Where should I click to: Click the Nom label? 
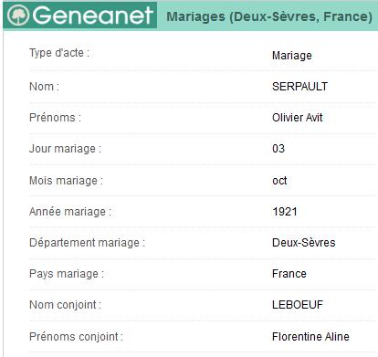click(x=45, y=87)
